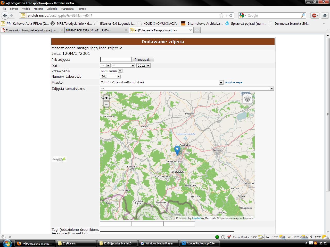Viewport: 330px width, 247px height.
Task: Click the Znajdź na mapie link
Action: click(234, 83)
